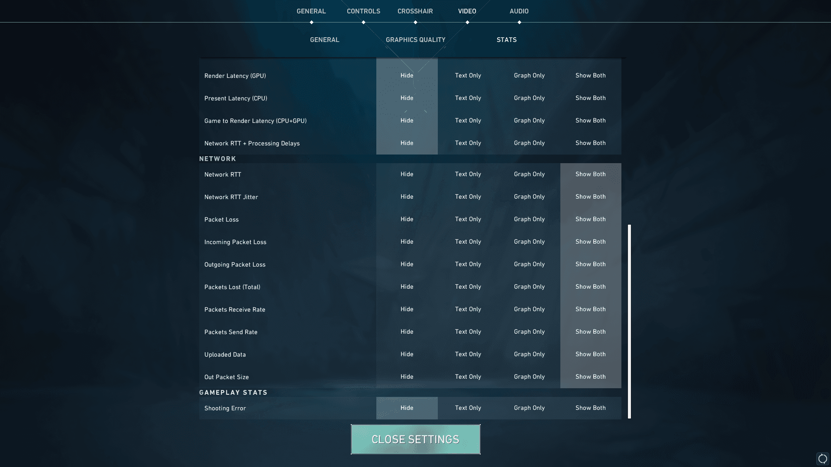This screenshot has width=831, height=467.
Task: Select the Video tab
Action: tap(467, 11)
